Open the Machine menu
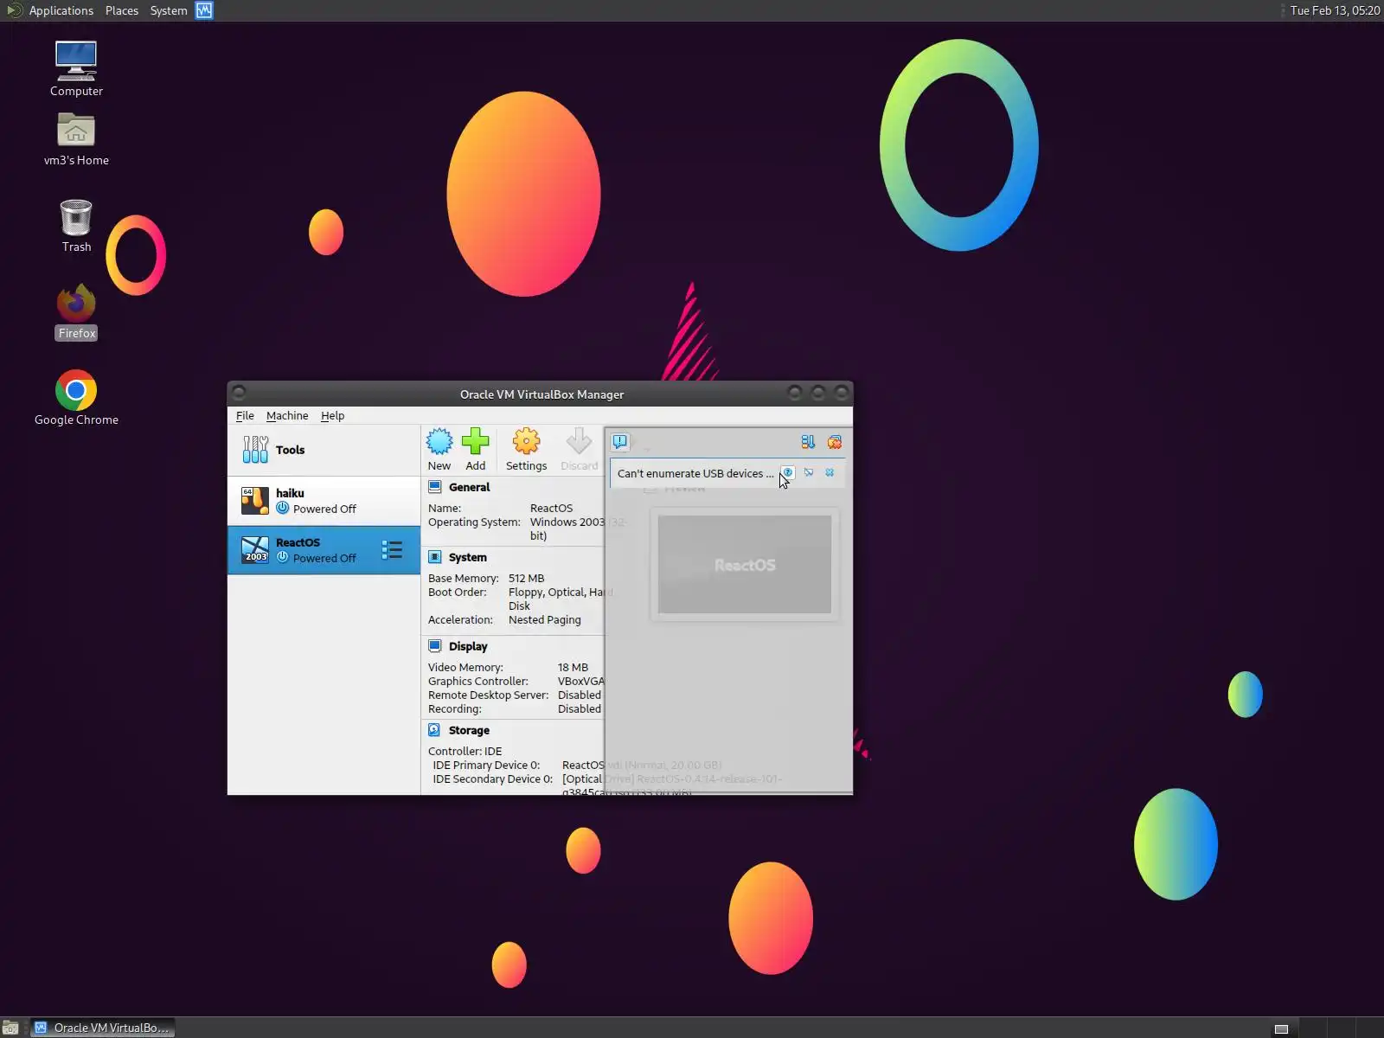Image resolution: width=1384 pixels, height=1038 pixels. (x=287, y=415)
